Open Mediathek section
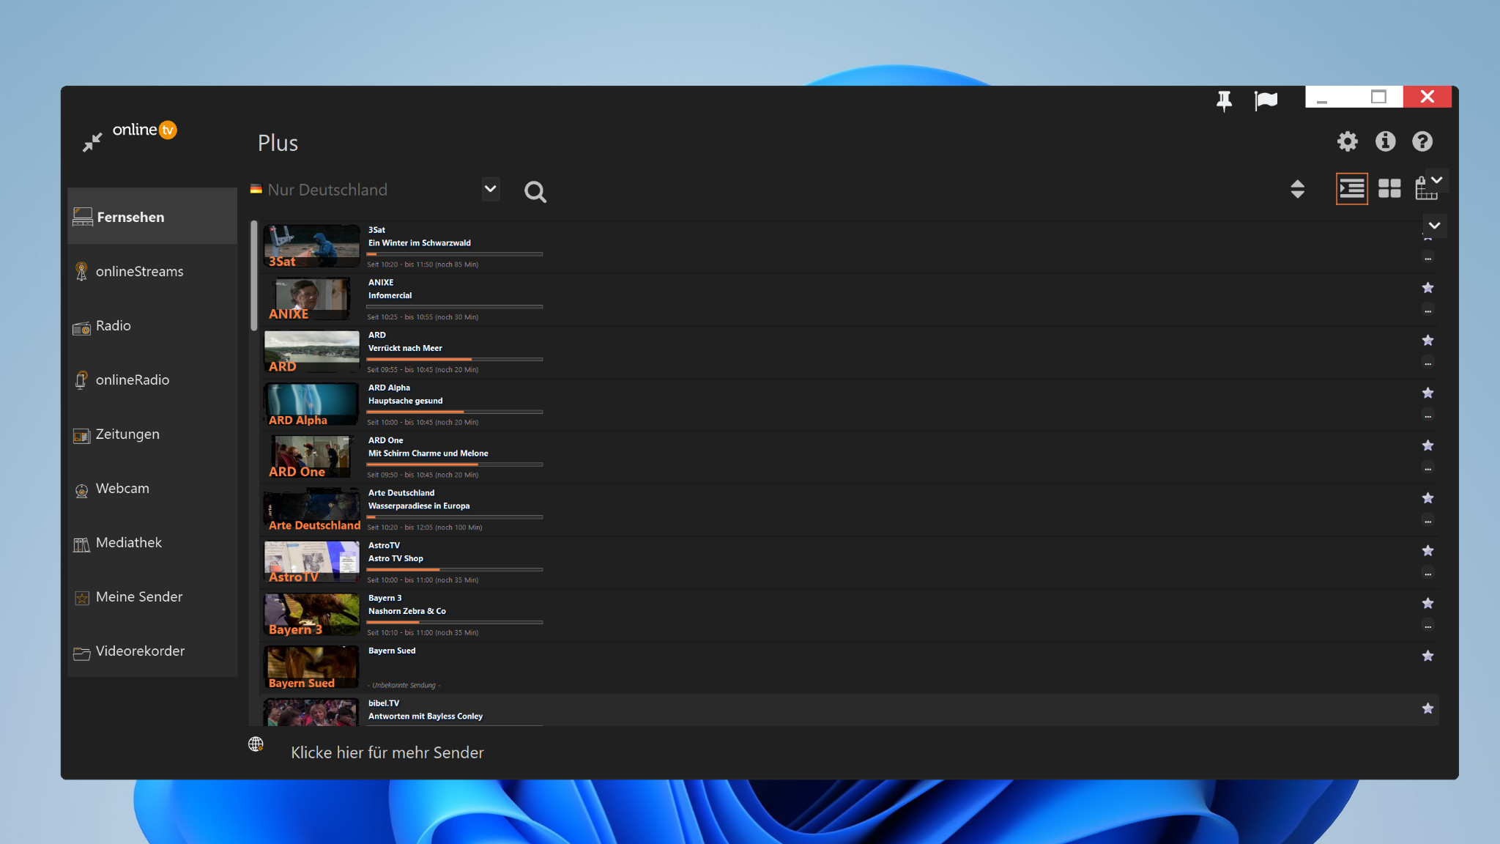 pos(152,542)
